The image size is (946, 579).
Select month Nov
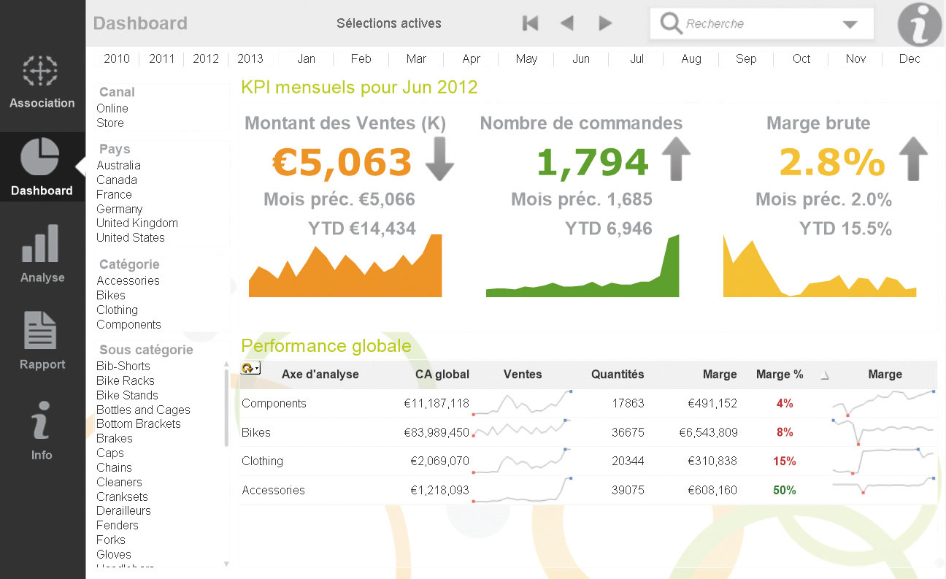[x=856, y=58]
